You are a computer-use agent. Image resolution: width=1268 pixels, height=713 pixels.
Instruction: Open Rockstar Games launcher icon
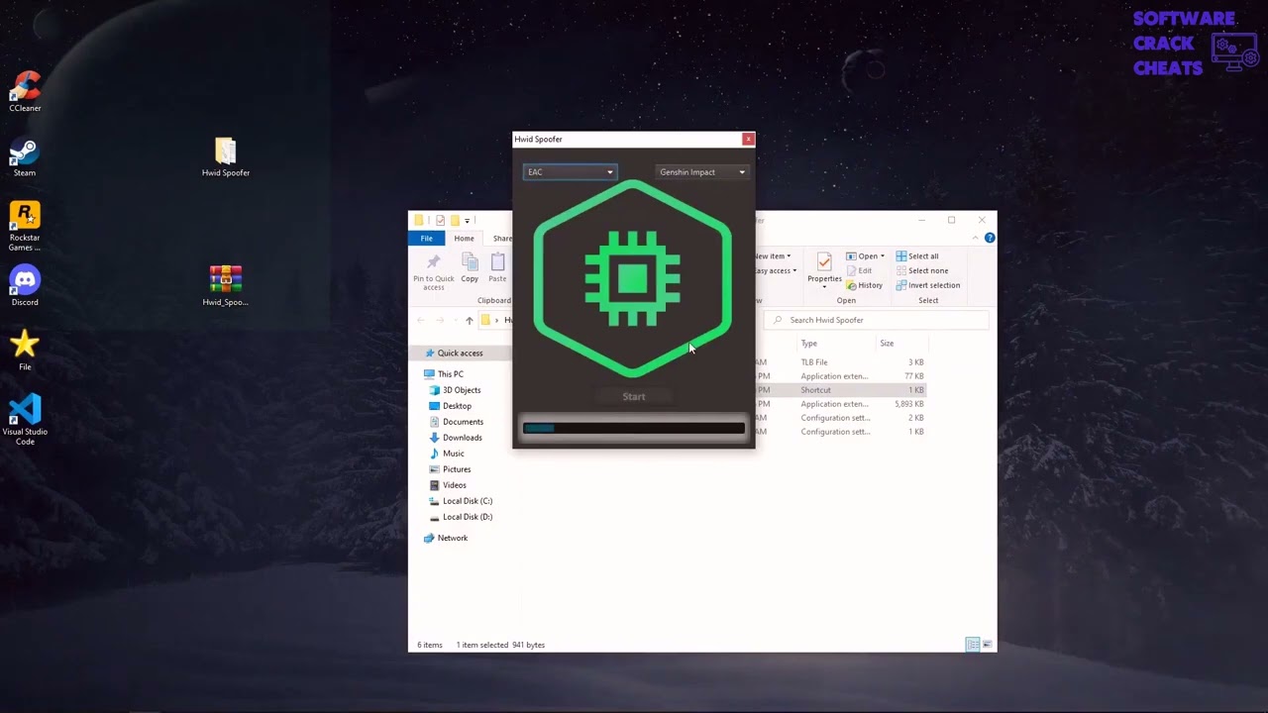(25, 226)
